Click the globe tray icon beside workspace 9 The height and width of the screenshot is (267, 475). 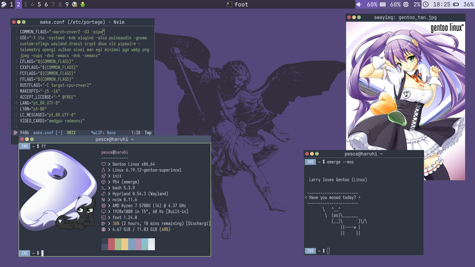pos(75,4)
